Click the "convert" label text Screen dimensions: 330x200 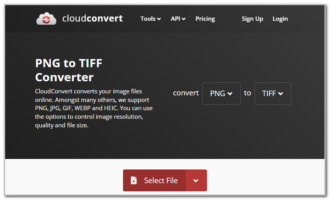pyautogui.click(x=186, y=93)
